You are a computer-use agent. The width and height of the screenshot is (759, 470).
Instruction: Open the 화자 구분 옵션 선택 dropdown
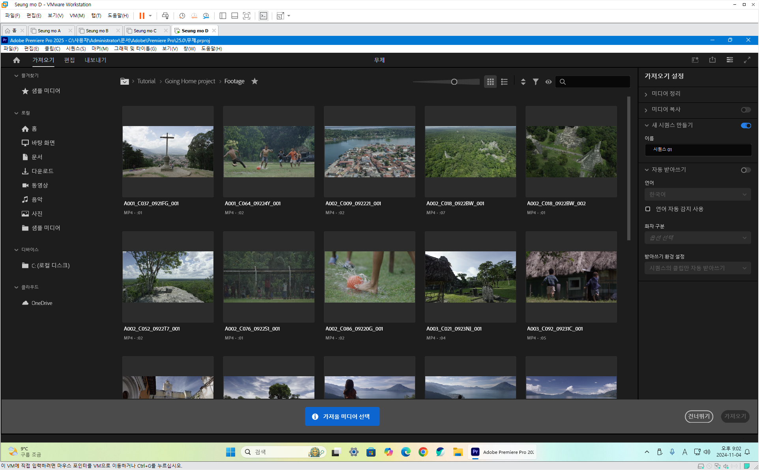click(x=697, y=238)
